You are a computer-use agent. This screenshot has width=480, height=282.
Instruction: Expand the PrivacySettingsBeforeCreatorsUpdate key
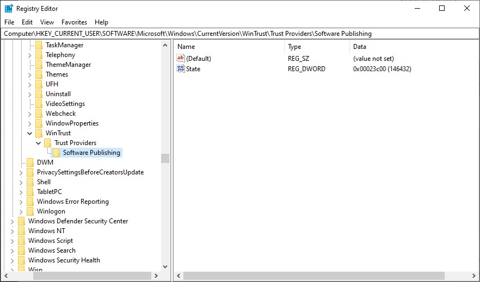[x=21, y=173]
